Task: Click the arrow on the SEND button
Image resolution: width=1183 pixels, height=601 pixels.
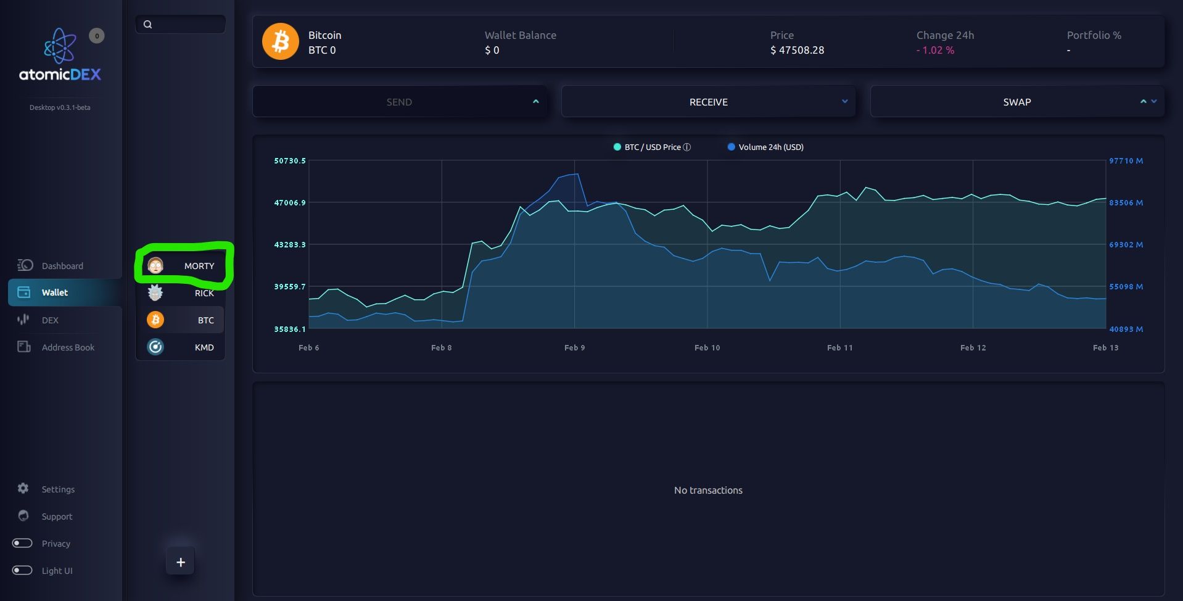Action: [536, 101]
